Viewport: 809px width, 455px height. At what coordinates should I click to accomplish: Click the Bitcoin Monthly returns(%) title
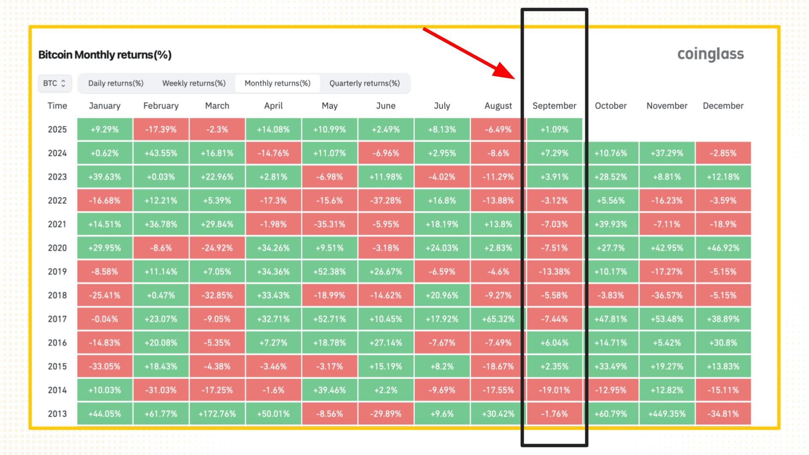pyautogui.click(x=105, y=55)
